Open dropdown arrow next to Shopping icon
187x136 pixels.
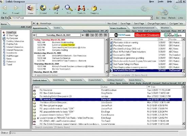coord(101,9)
